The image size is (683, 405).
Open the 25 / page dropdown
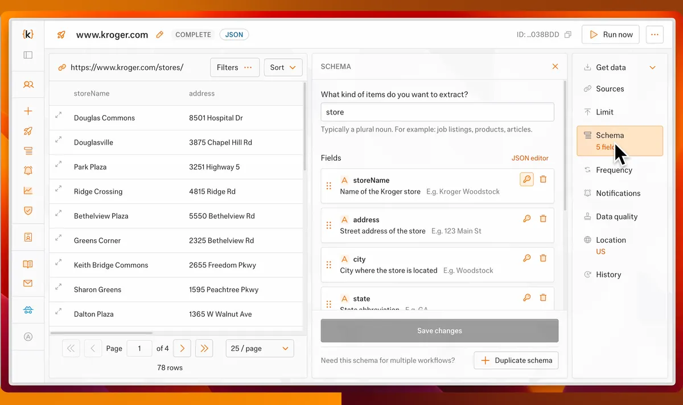tap(260, 349)
